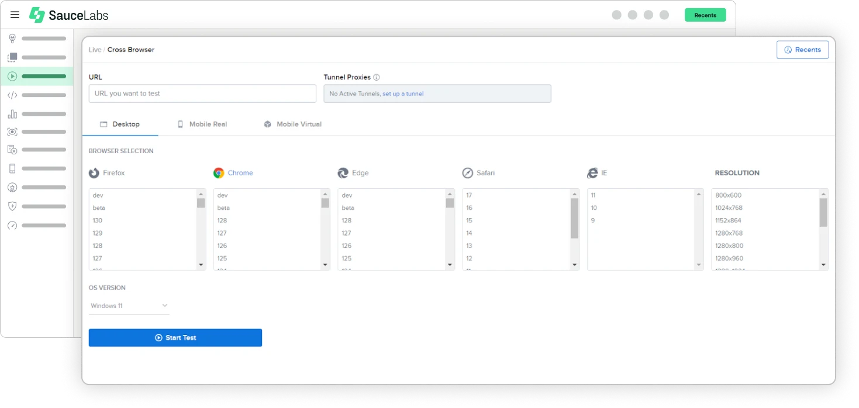Pick IE version 11 from the list
This screenshot has width=859, height=408.
[x=592, y=195]
